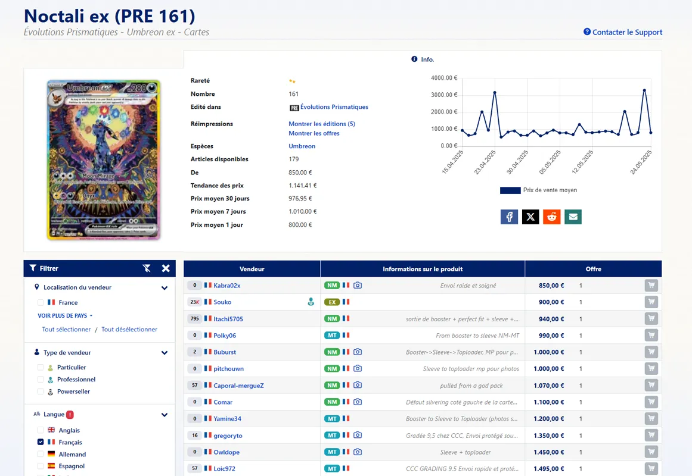
Task: View photo camera icon for Owldope's card
Action: coord(358,452)
